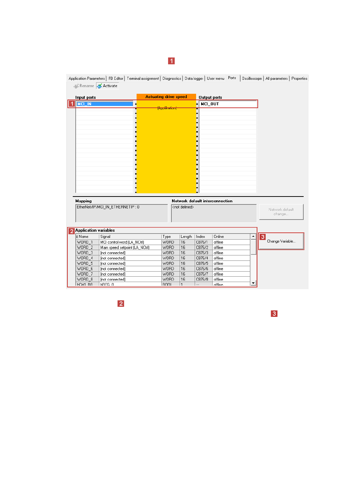Open the Oscilloscope tab
Viewport: 342px width, 485px height.
[252, 78]
